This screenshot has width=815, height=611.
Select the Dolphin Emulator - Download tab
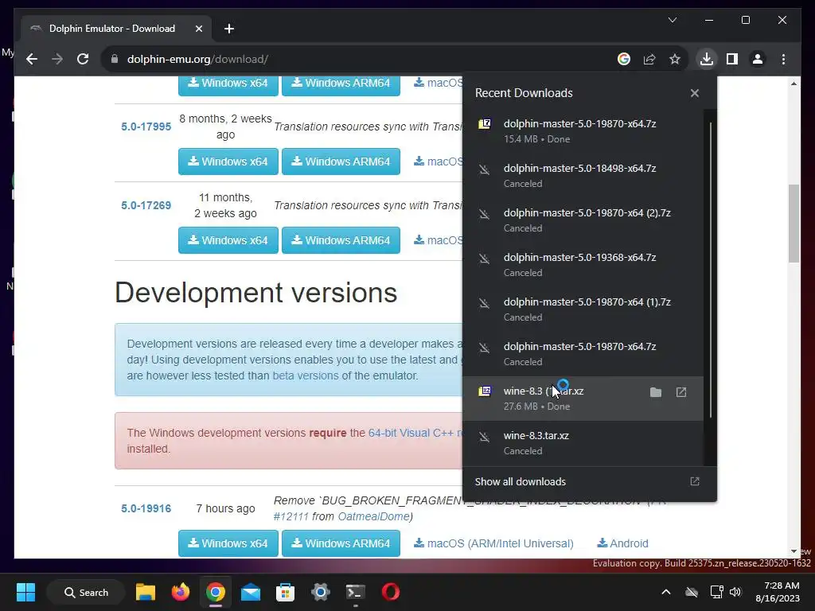[x=116, y=29]
